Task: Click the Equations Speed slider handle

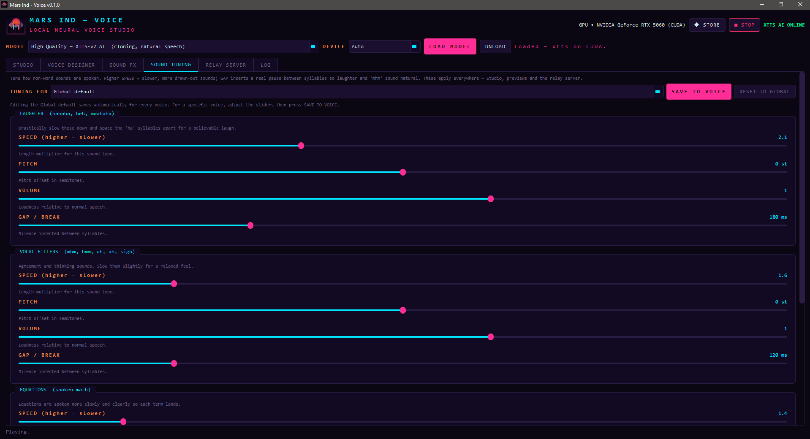Action: click(x=123, y=422)
